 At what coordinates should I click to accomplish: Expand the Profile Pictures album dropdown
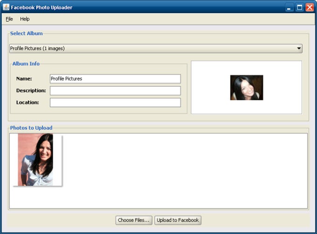click(156, 49)
